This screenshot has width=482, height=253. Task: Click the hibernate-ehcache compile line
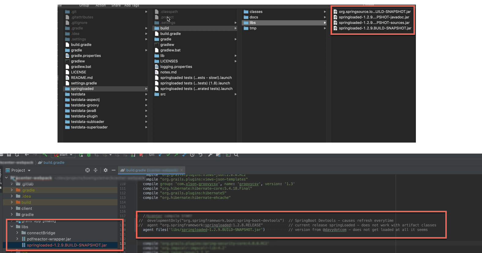point(187,198)
